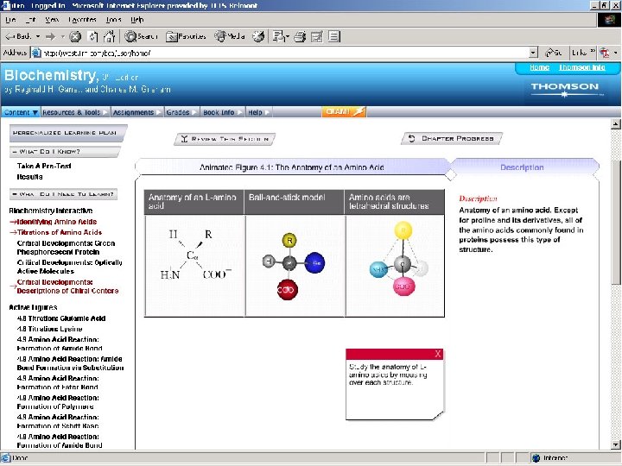The image size is (622, 466).
Task: Click the Home page icon in the toolbar
Action: [x=109, y=36]
